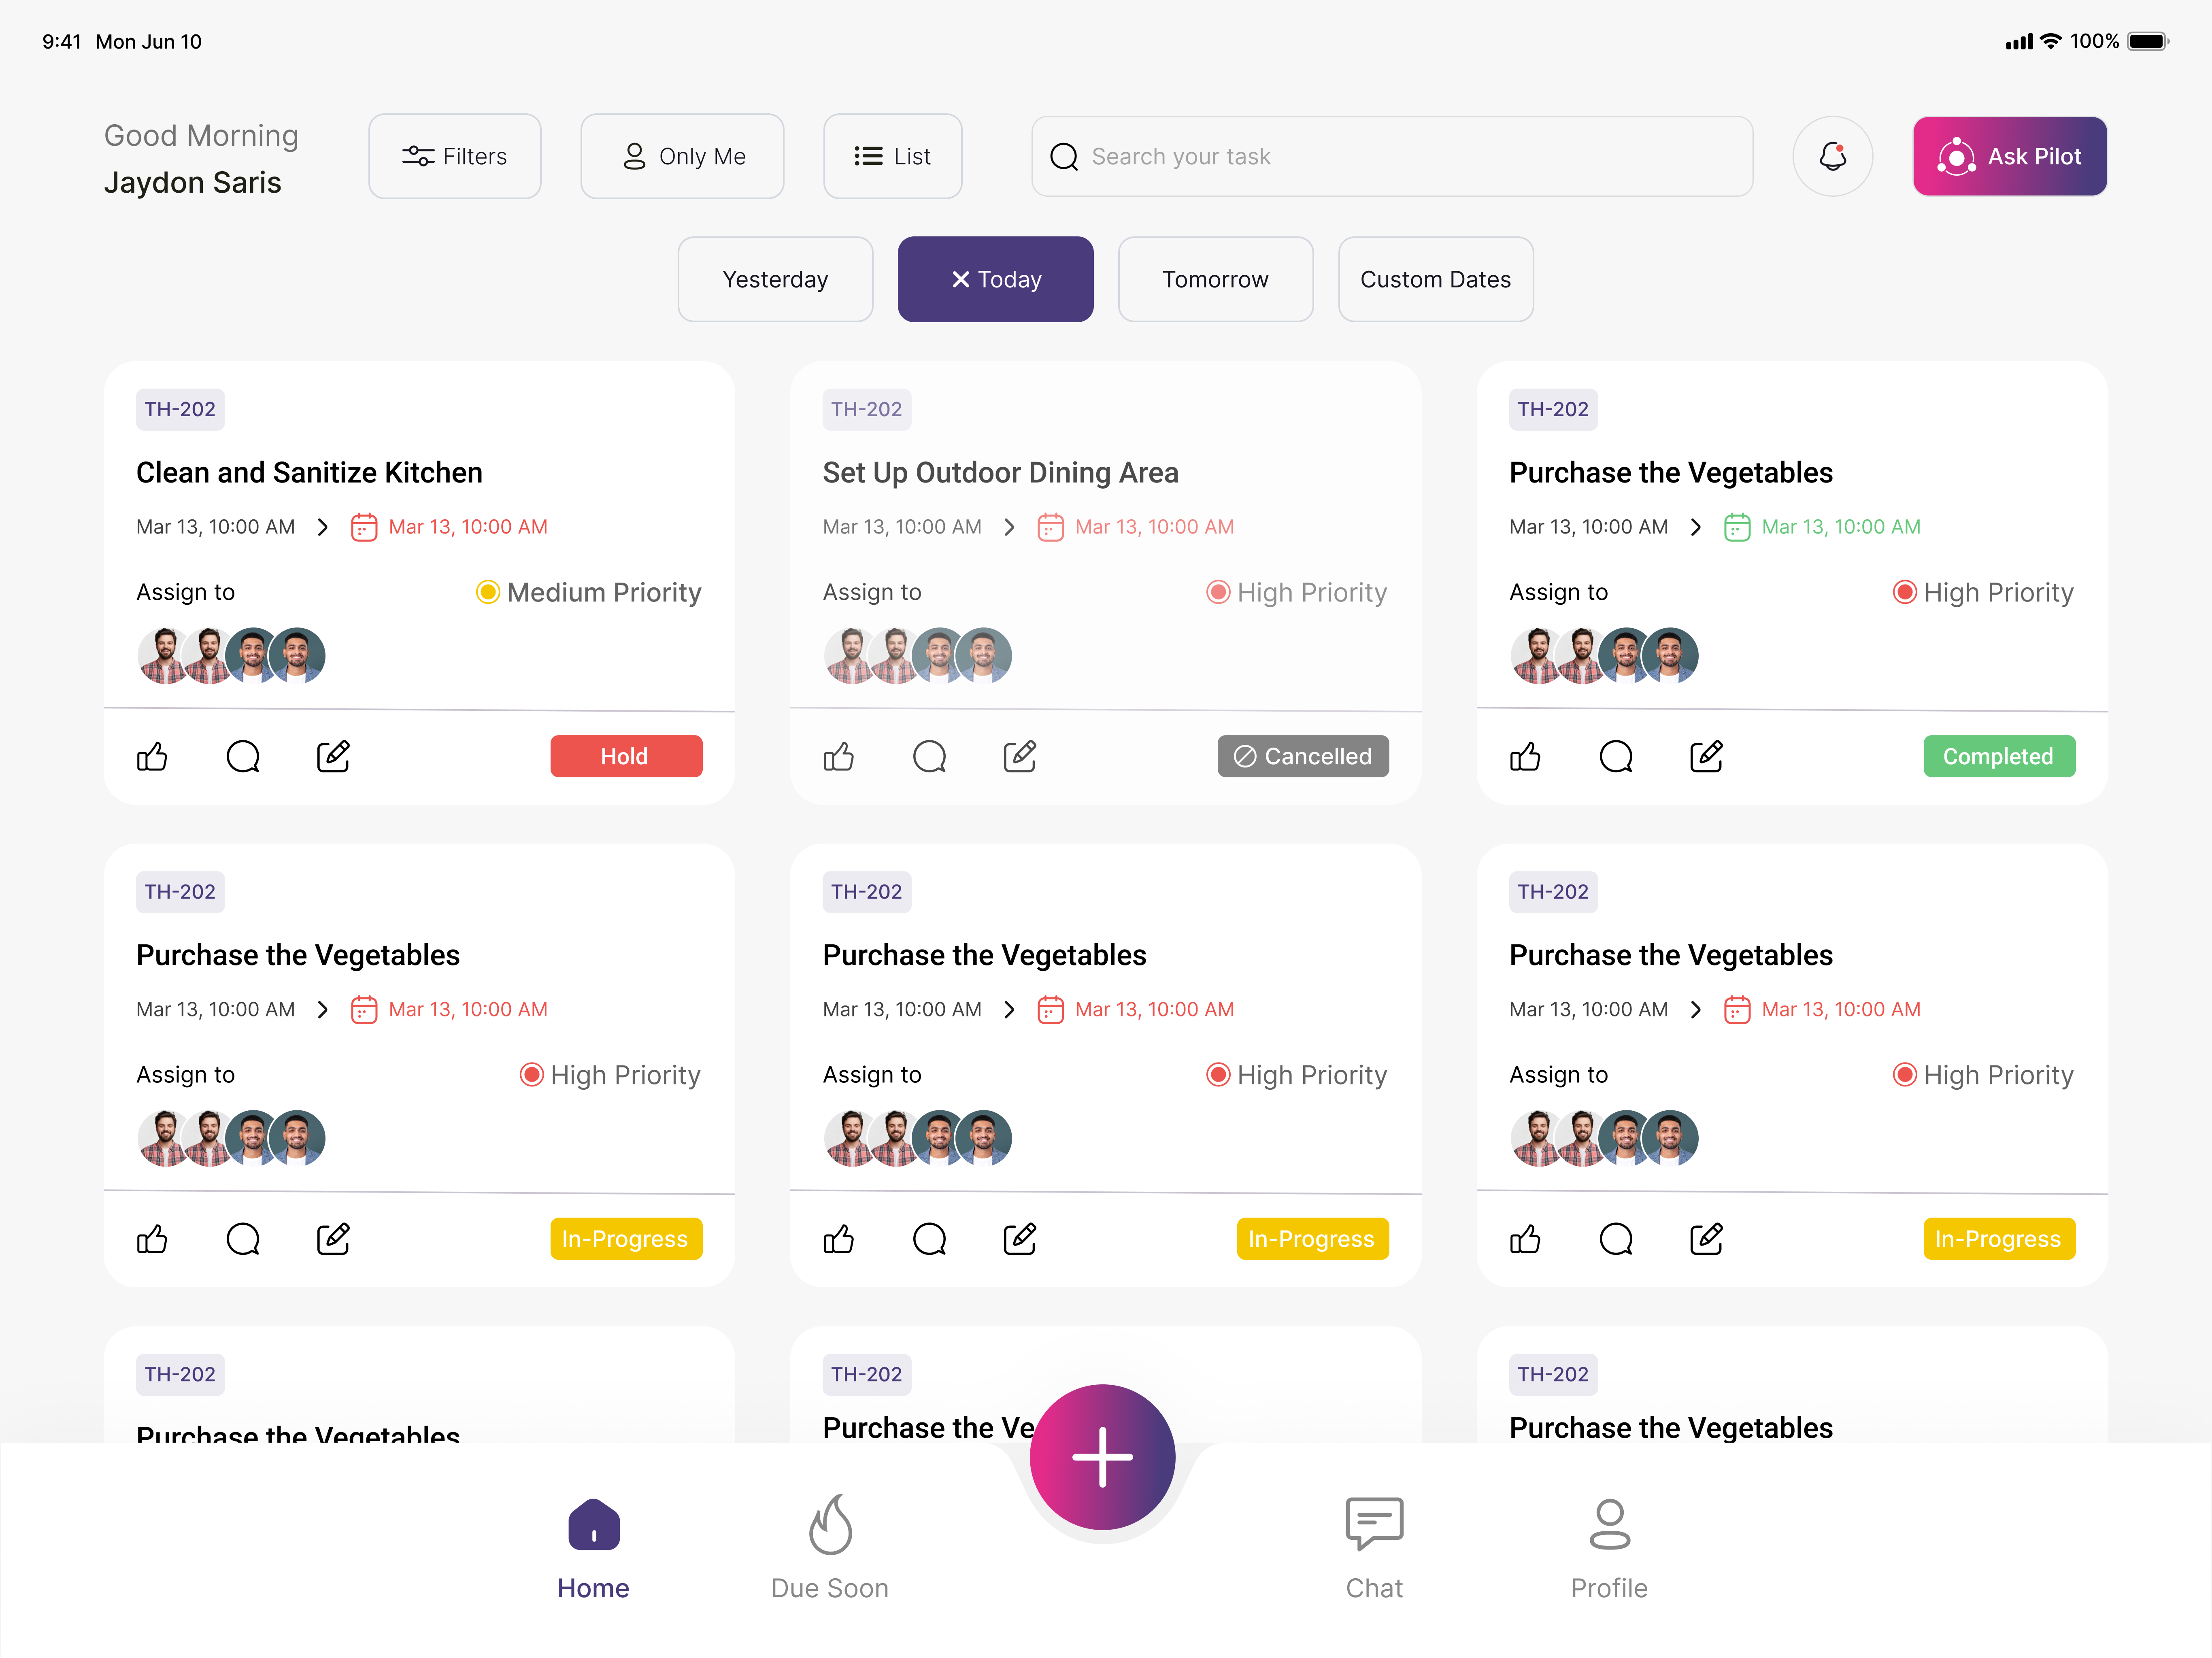The width and height of the screenshot is (2212, 1658).
Task: Open the Chat tab
Action: [1374, 1548]
